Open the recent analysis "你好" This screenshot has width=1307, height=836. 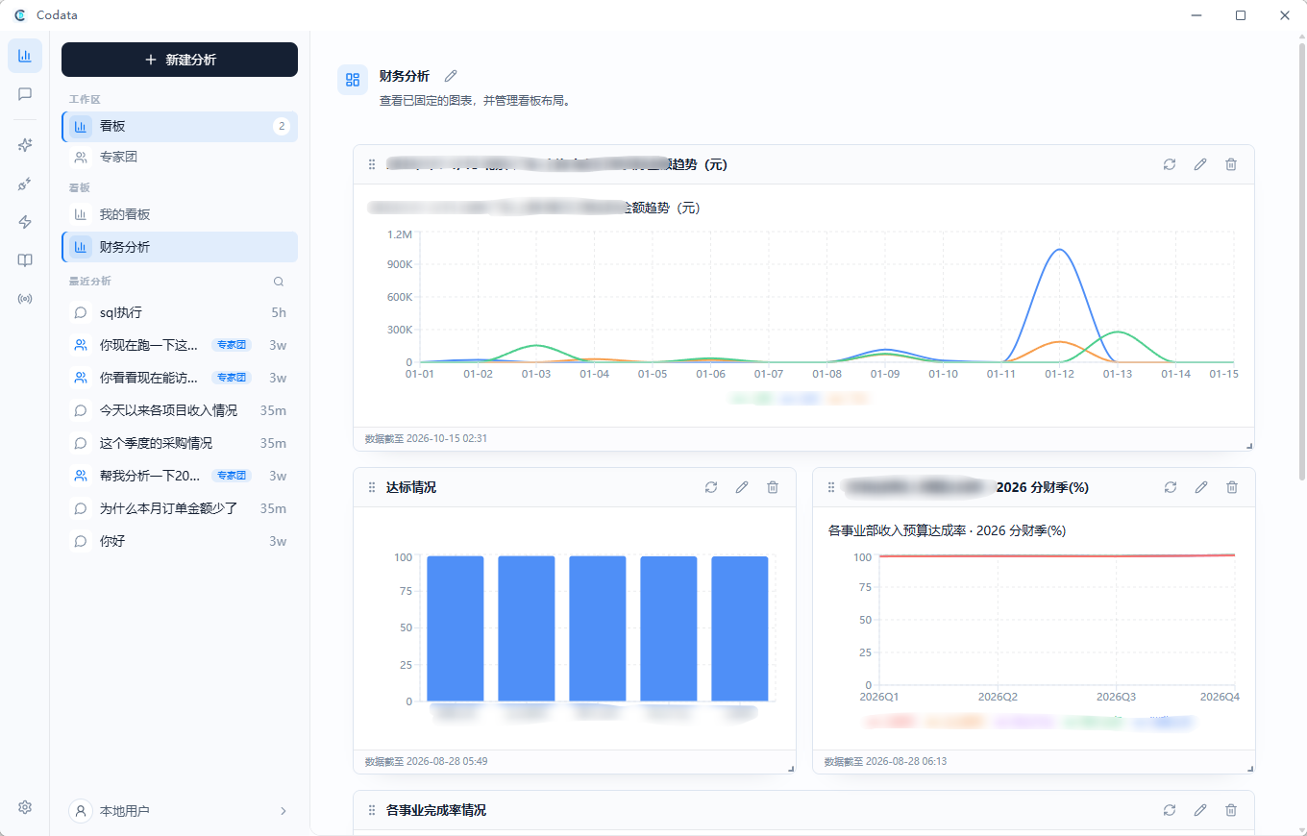180,541
